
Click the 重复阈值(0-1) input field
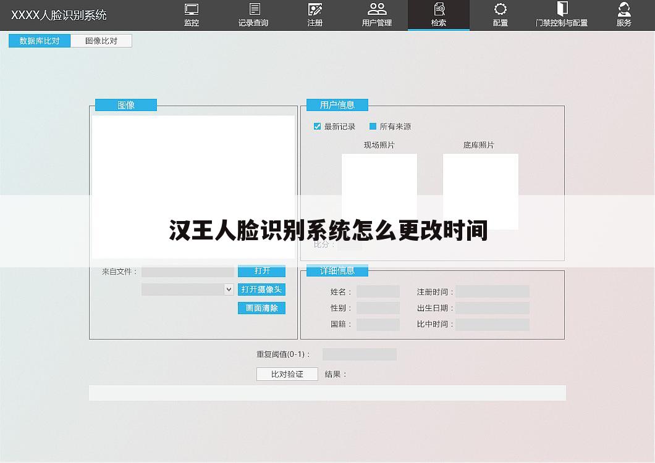pos(360,354)
